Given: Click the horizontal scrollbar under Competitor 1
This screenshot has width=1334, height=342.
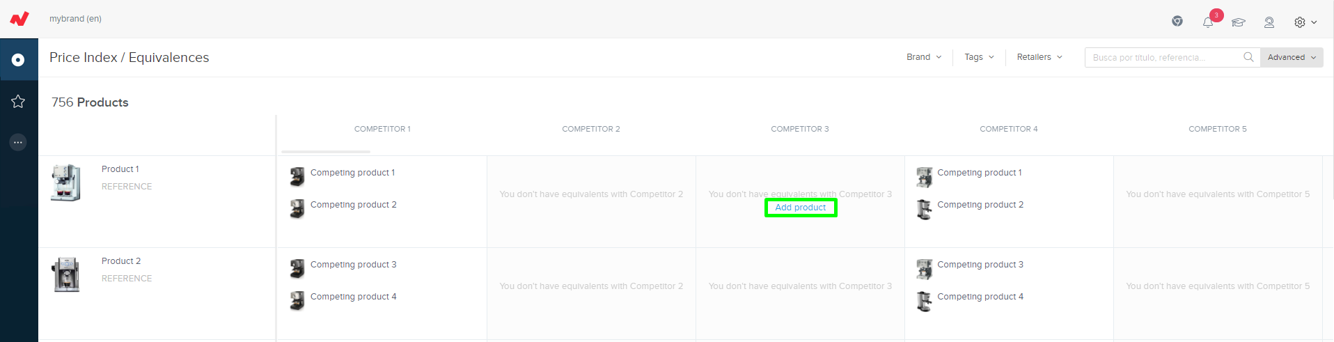Looking at the screenshot, I should pos(326,151).
